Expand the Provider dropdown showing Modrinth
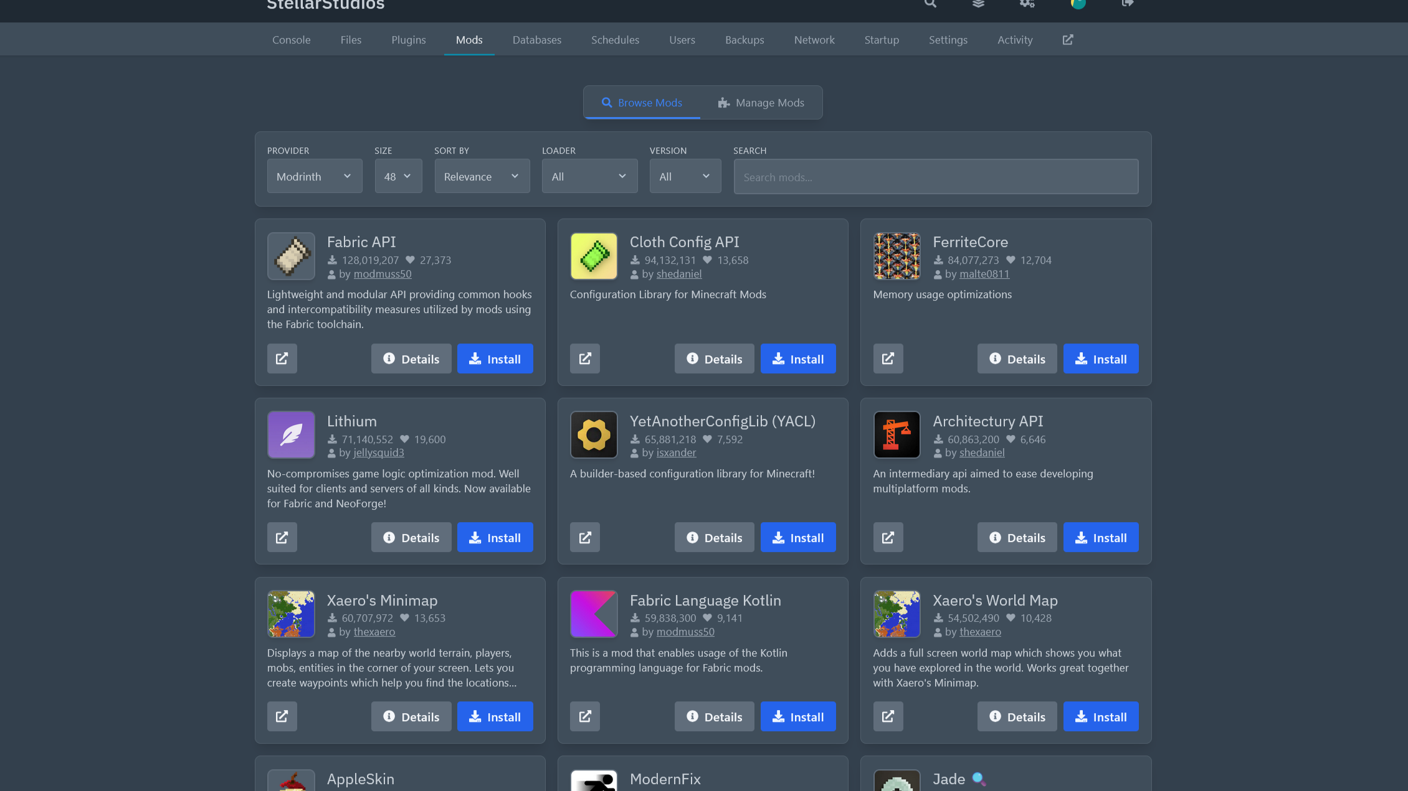 315,176
